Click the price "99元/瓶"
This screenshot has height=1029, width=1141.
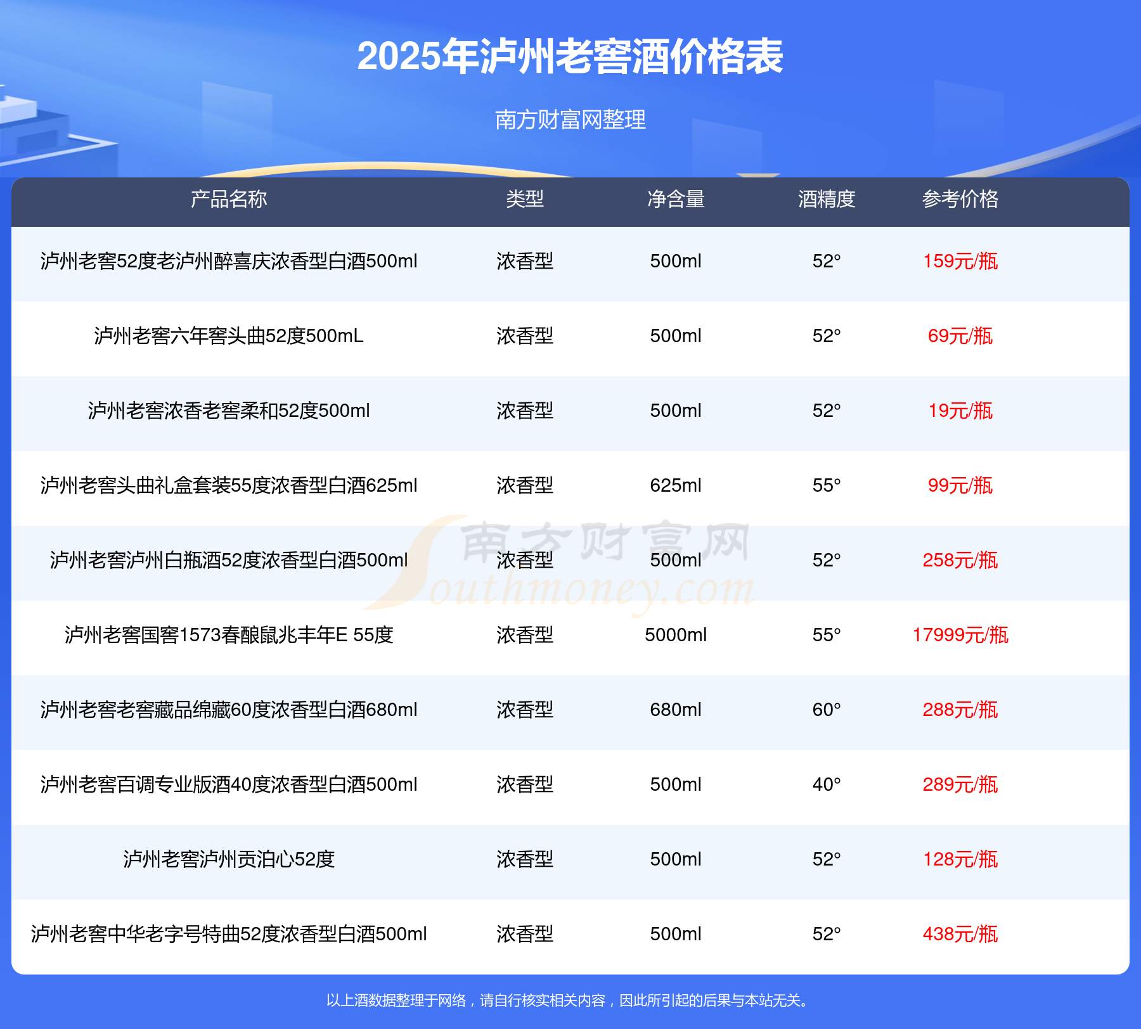click(x=960, y=485)
